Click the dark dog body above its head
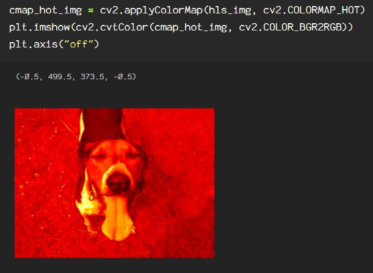 pos(103,125)
